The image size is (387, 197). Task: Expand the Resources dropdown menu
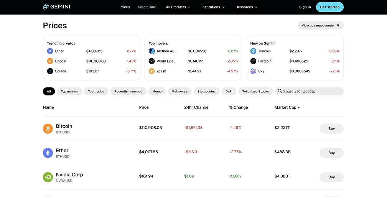click(x=247, y=7)
